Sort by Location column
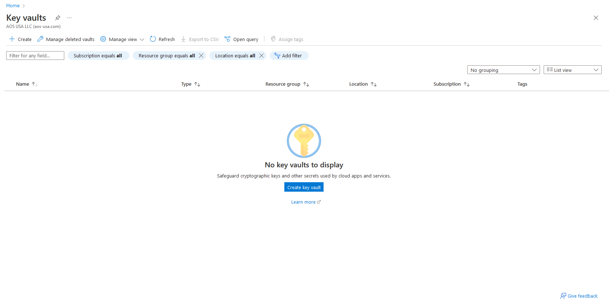Screen dimensions: 609x306 363,84
